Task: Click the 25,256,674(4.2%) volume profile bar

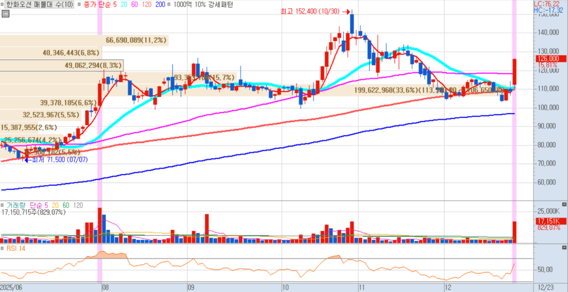Action: (32, 140)
